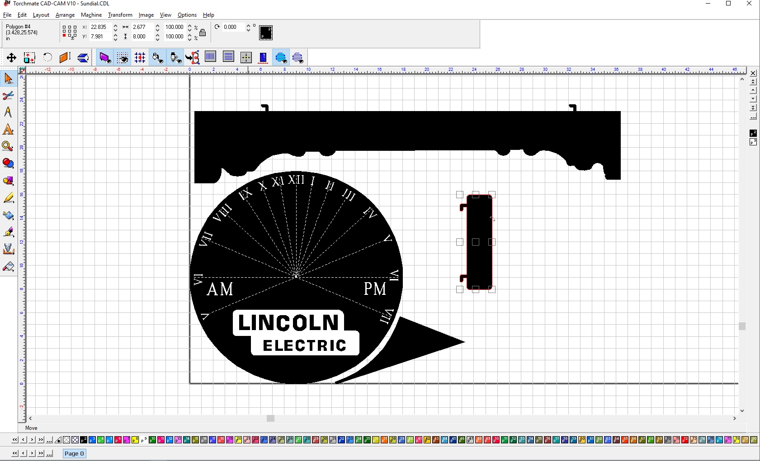
Task: Click the P9 layer swatch in right panel
Action: [753, 142]
